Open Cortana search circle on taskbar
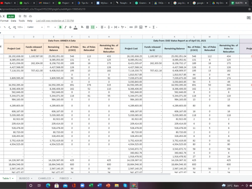The height and width of the screenshot is (189, 252). (x=31, y=185)
